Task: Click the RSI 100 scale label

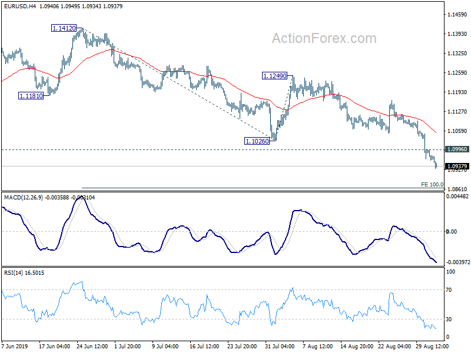Action: pos(450,272)
